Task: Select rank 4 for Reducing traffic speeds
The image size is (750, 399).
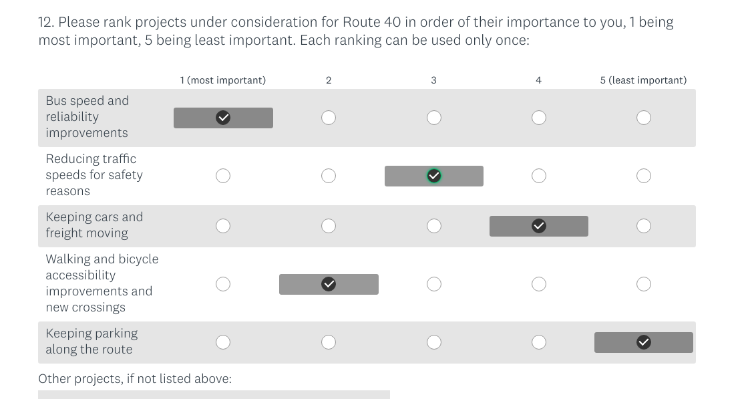Action: click(539, 176)
